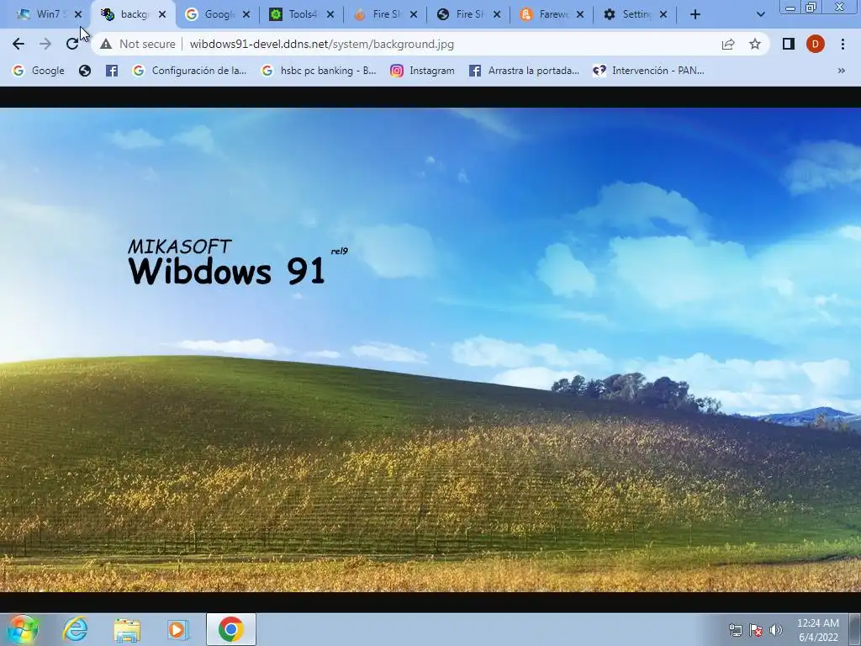861x646 pixels.
Task: Open the Facebook icon bookmark
Action: (x=112, y=71)
